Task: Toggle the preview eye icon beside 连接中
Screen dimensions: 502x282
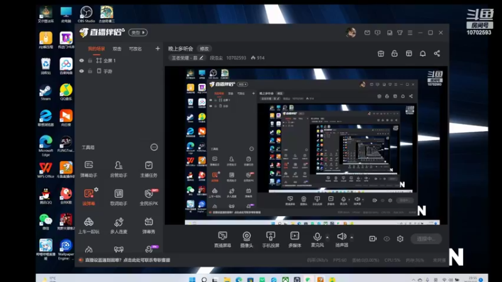Action: click(x=387, y=239)
